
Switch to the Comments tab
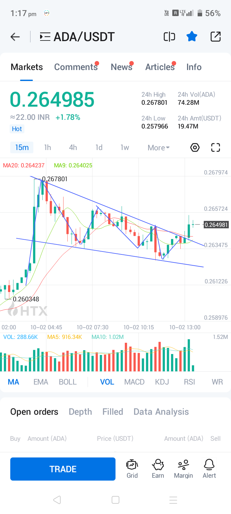[x=76, y=67]
